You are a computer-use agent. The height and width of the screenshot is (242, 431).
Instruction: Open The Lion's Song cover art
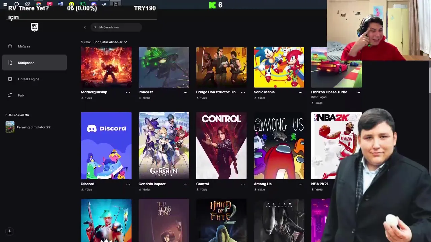164,220
